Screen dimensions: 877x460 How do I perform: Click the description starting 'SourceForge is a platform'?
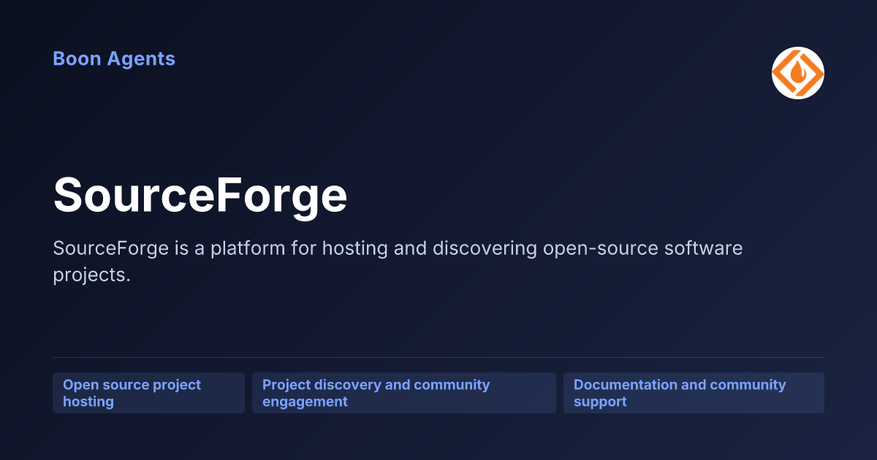click(x=398, y=261)
